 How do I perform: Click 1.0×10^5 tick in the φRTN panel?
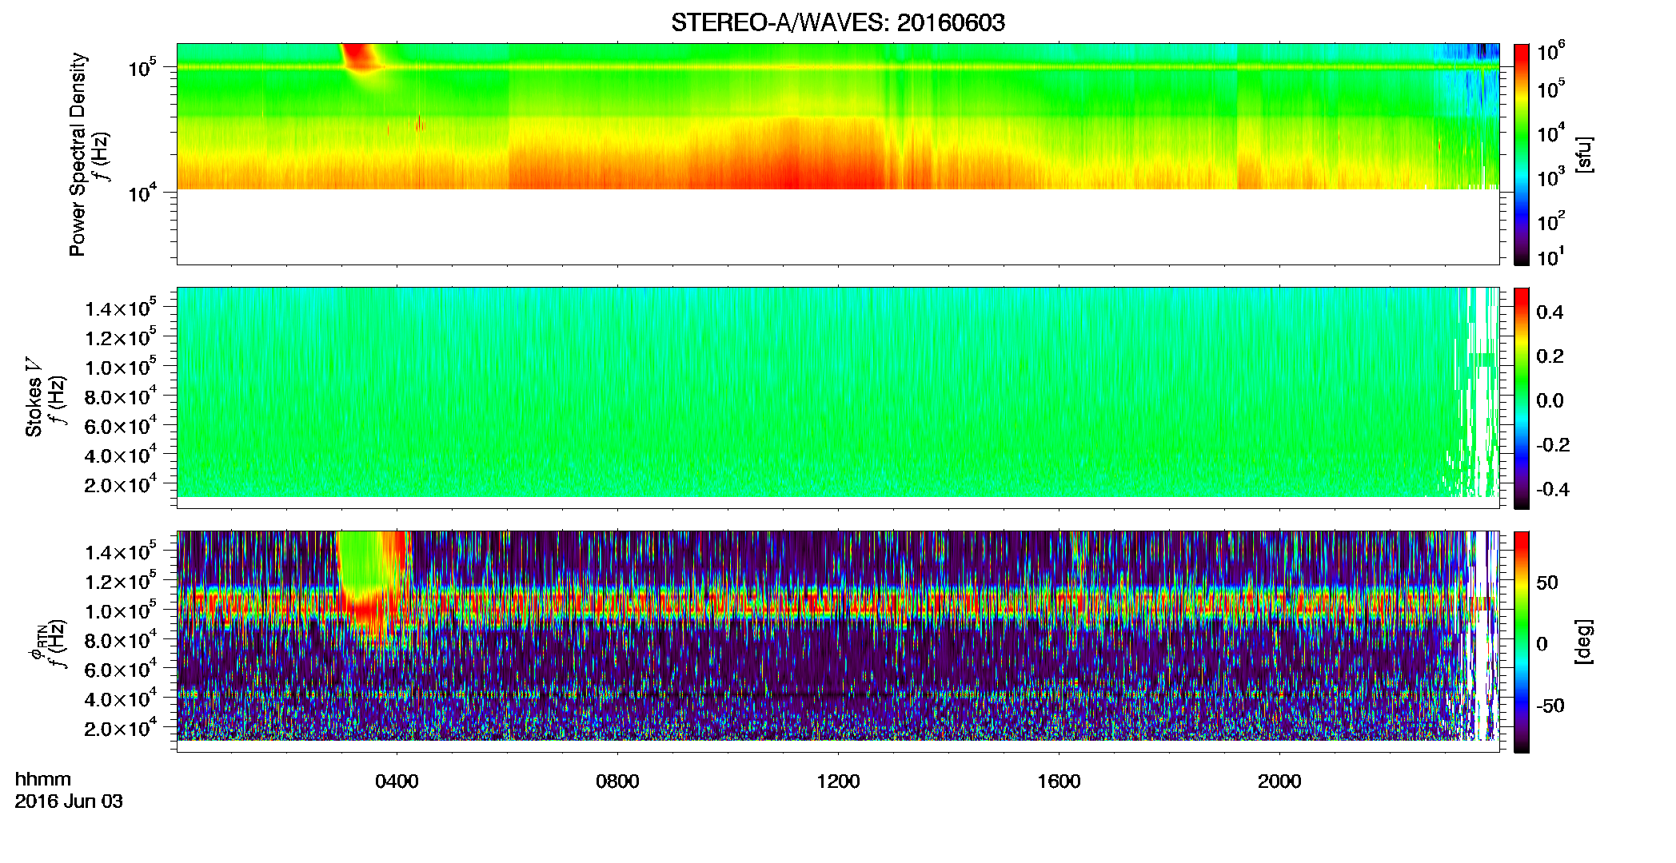(x=121, y=610)
